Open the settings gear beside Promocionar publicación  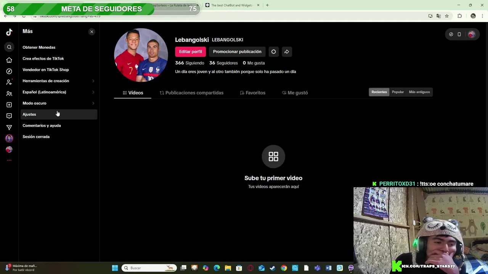tap(273, 52)
